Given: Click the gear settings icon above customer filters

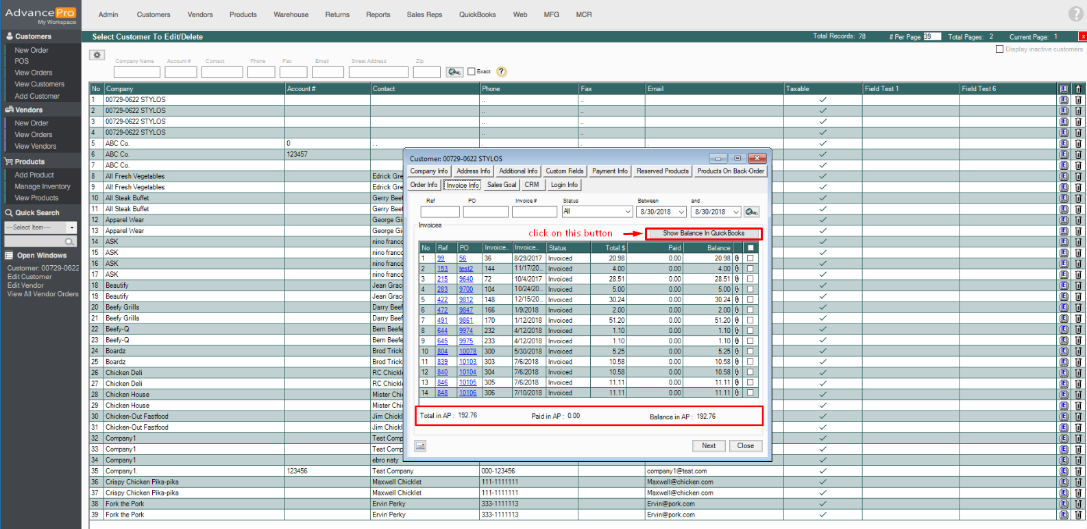Looking at the screenshot, I should (x=97, y=55).
